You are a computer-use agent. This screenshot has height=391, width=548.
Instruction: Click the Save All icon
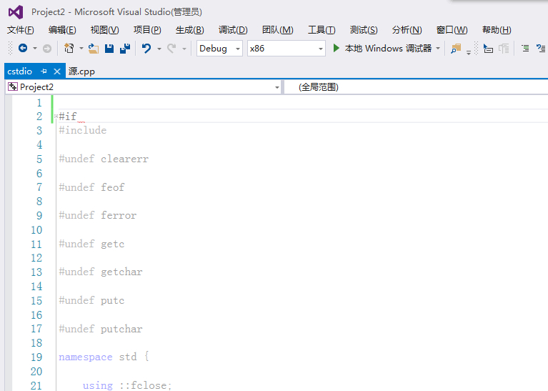[125, 49]
